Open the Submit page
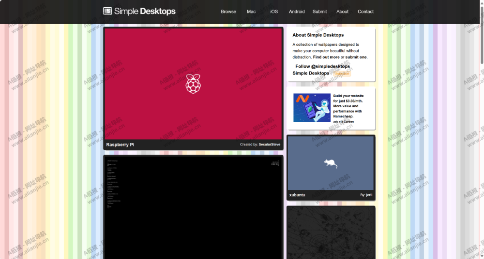The width and height of the screenshot is (484, 259). coord(319,12)
